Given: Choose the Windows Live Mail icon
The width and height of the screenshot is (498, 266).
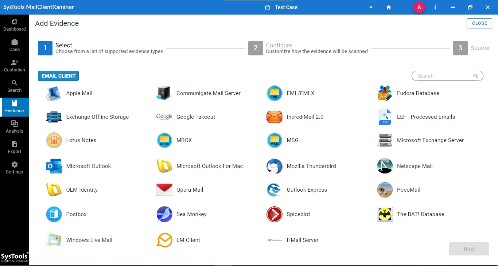Looking at the screenshot, I should [54, 240].
